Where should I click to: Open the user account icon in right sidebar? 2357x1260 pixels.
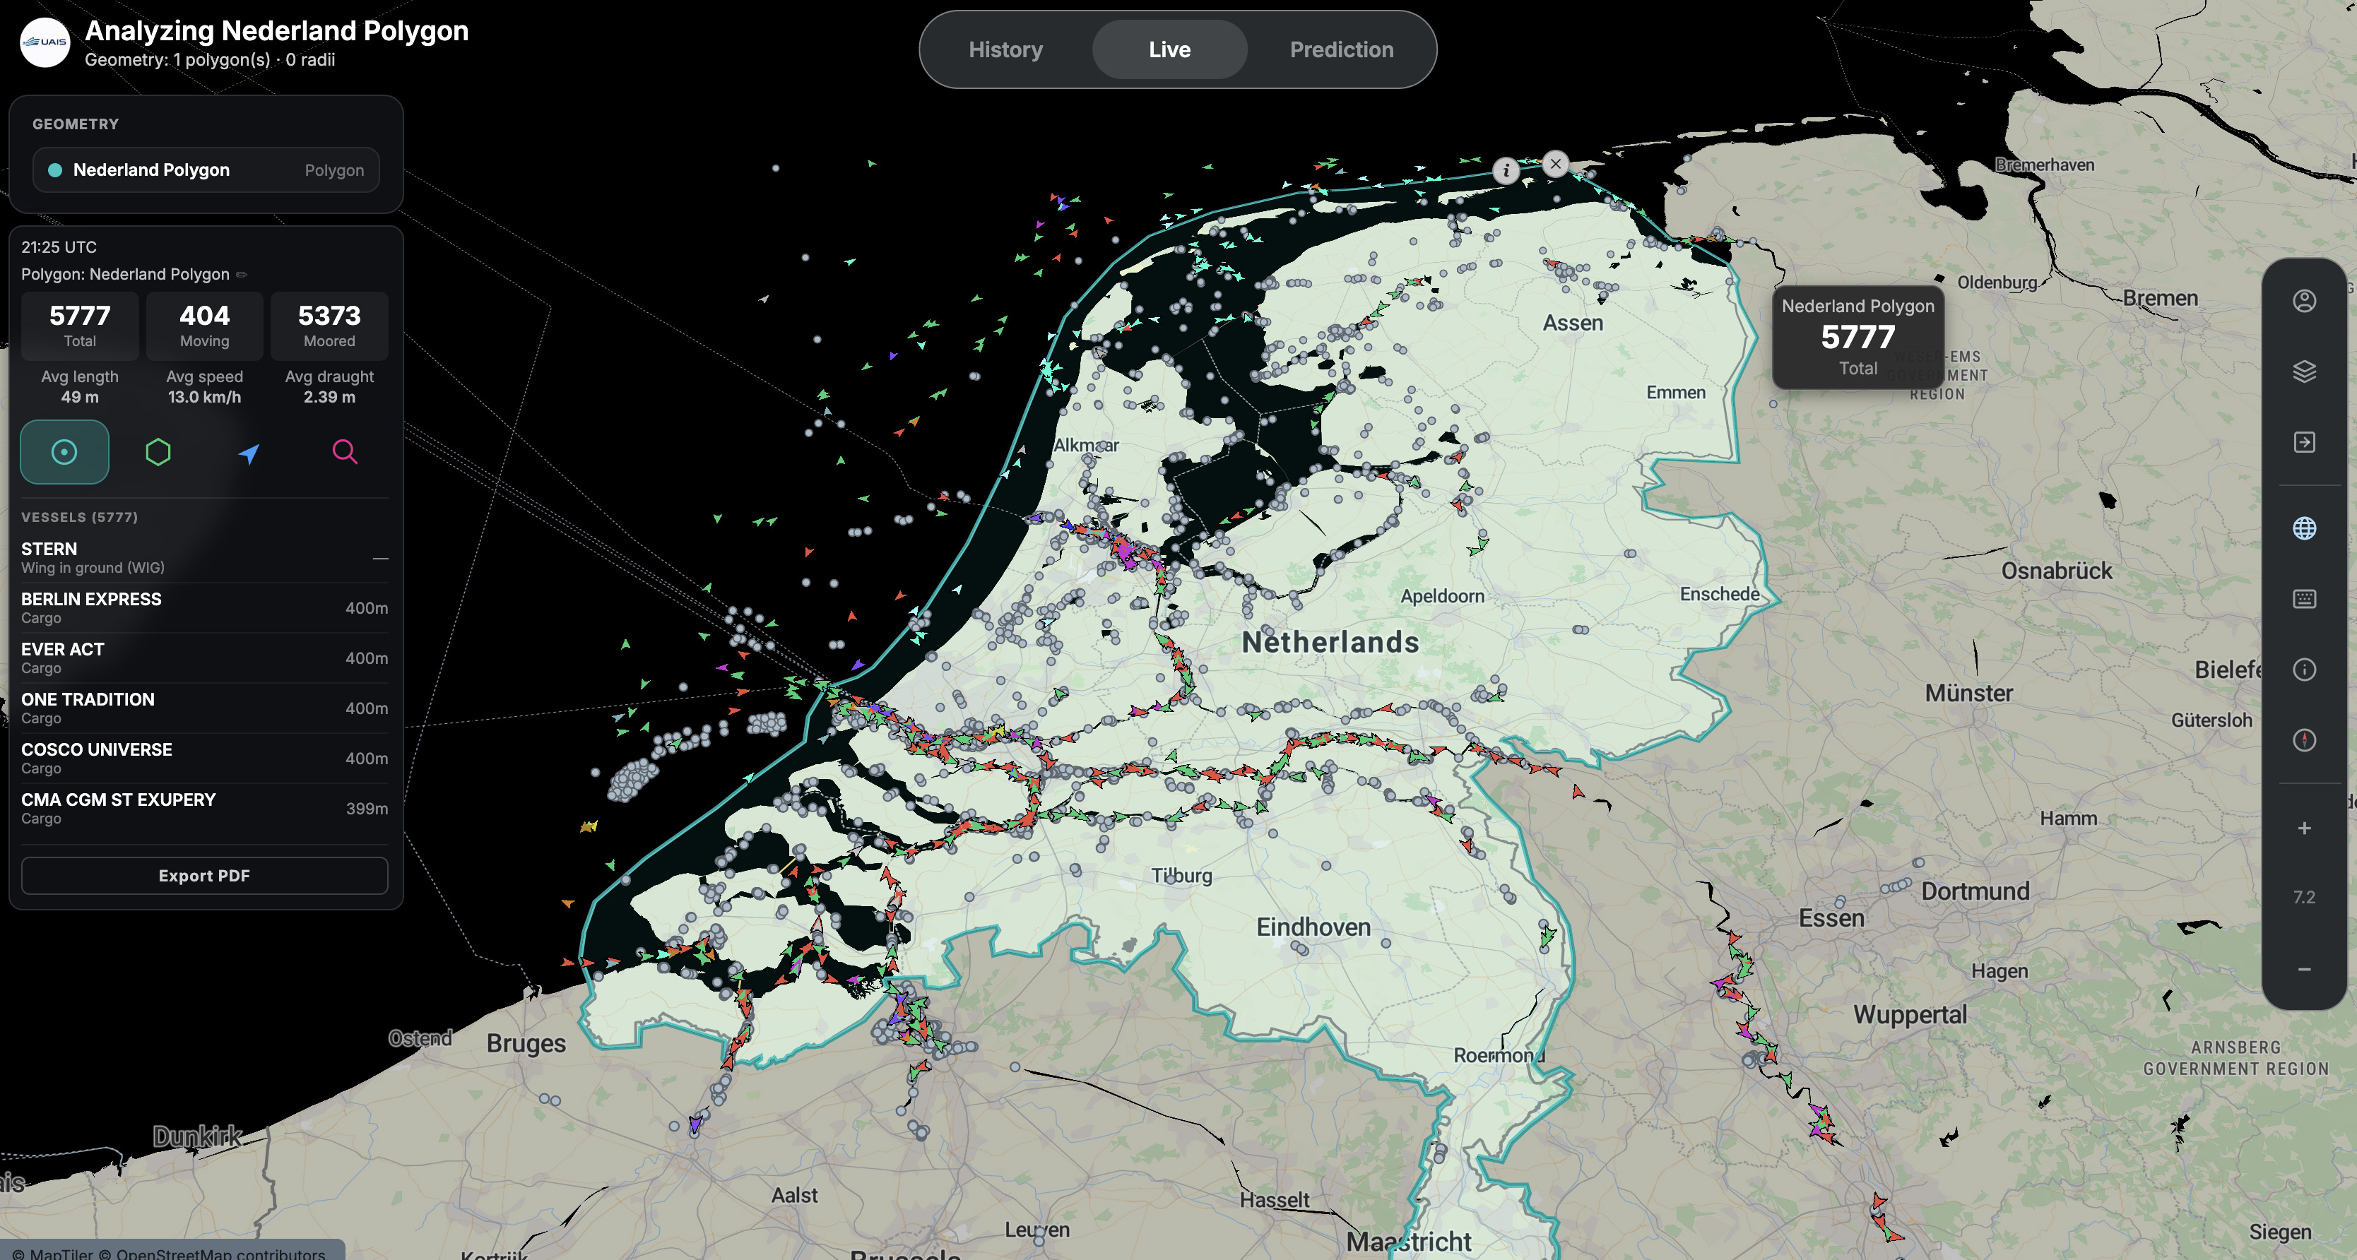click(2304, 301)
